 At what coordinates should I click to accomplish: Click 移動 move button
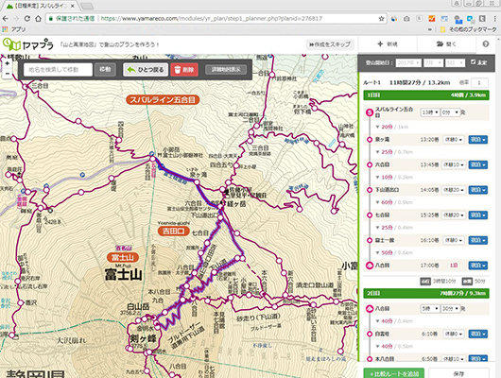point(105,69)
